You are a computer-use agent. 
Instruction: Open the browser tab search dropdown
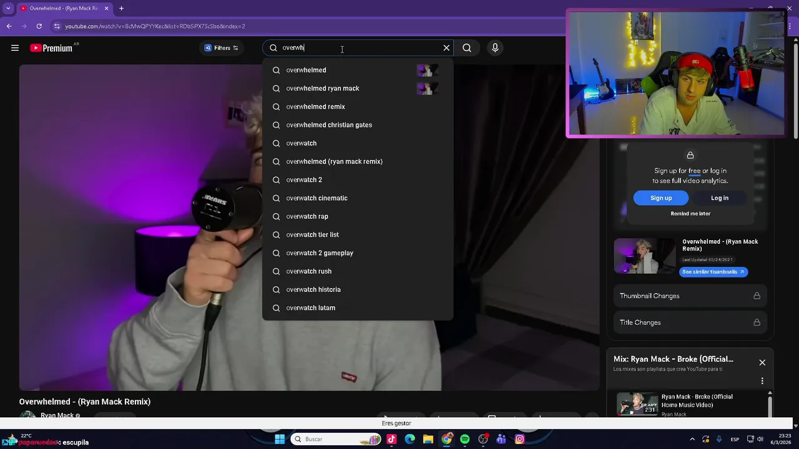coord(8,8)
